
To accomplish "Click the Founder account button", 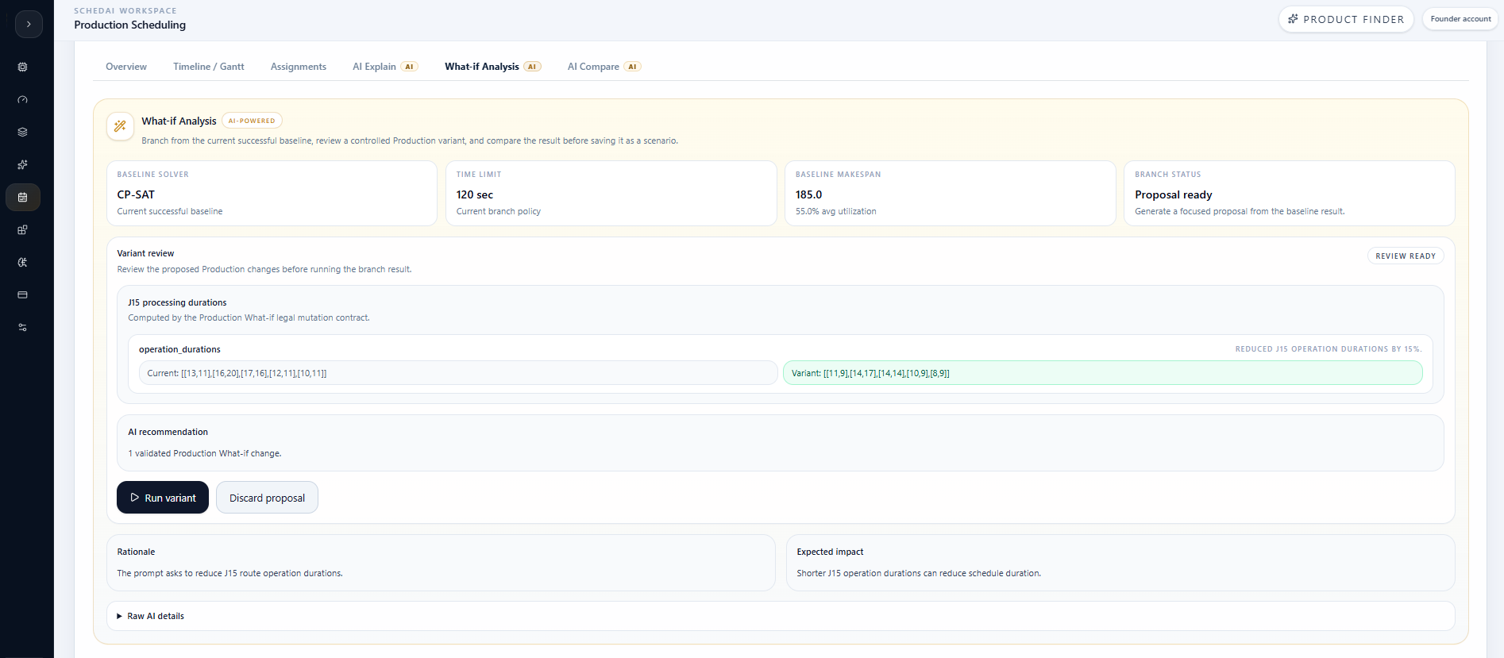I will tap(1460, 19).
